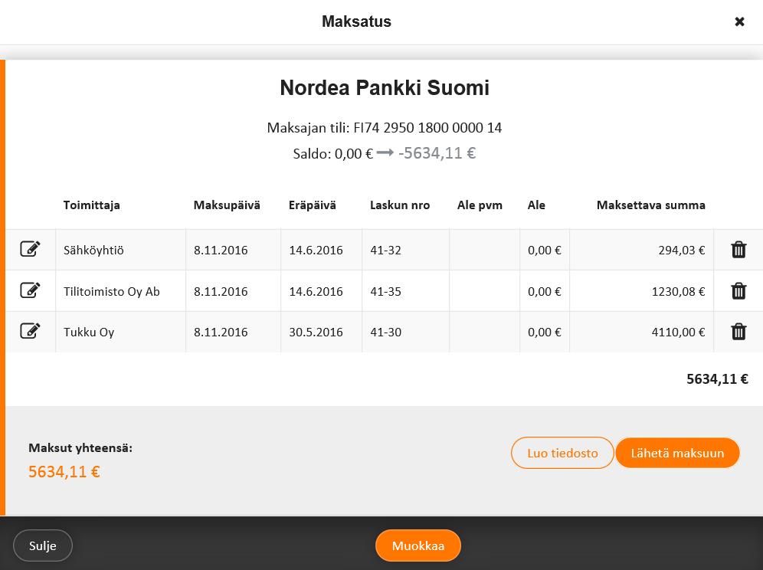
Task: Click invoice number 41-30
Action: click(x=385, y=332)
